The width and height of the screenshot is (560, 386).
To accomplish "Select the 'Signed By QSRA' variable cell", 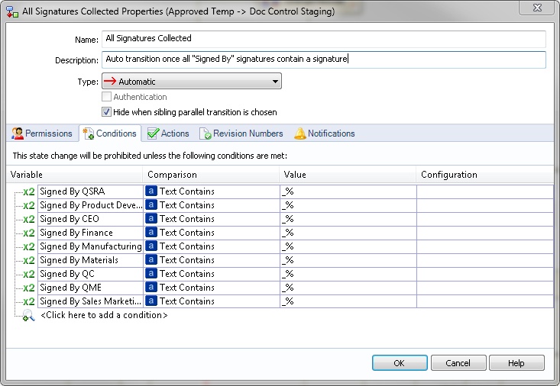I will (x=90, y=191).
